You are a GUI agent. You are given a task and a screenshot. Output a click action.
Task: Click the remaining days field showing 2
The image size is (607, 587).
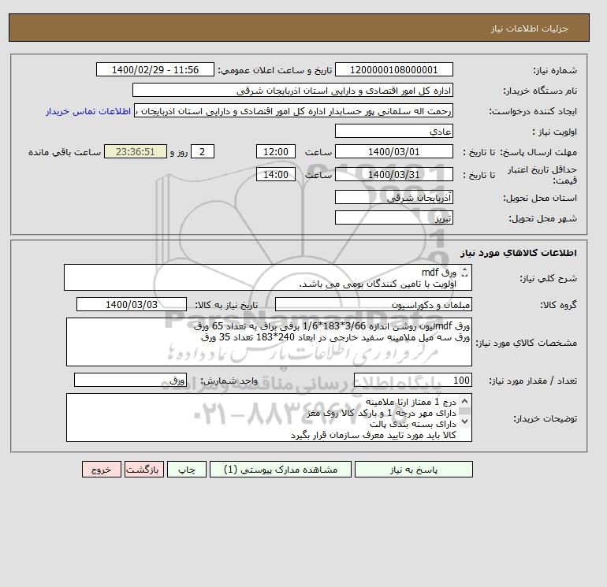(x=203, y=152)
